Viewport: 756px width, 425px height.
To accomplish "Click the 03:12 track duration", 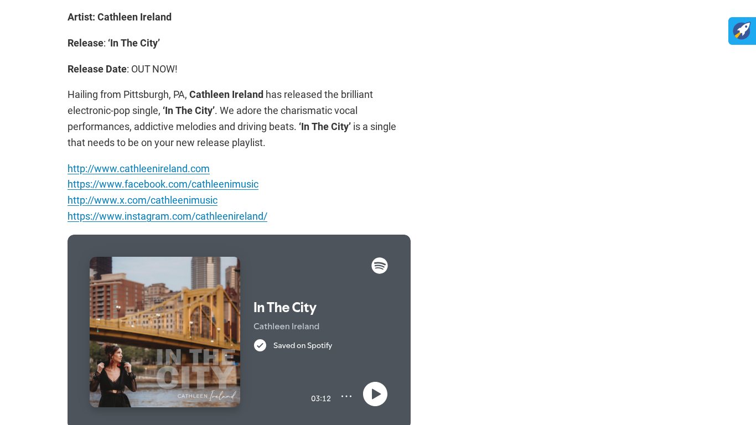I will tap(321, 398).
